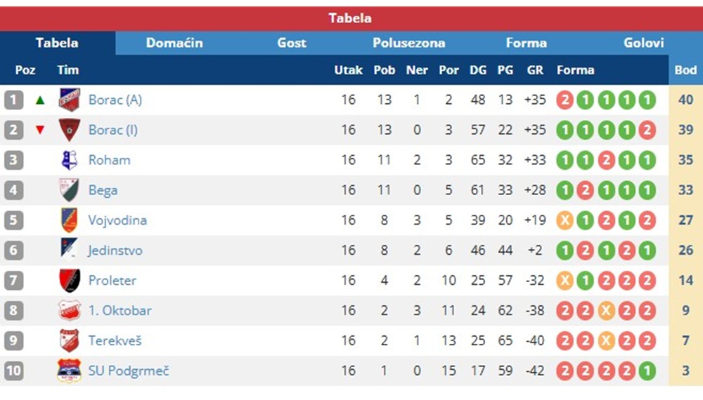
Task: Click Roham's red loss form circle
Action: (x=606, y=160)
